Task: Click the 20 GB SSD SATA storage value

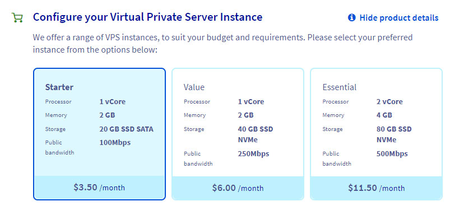Action: coord(126,129)
